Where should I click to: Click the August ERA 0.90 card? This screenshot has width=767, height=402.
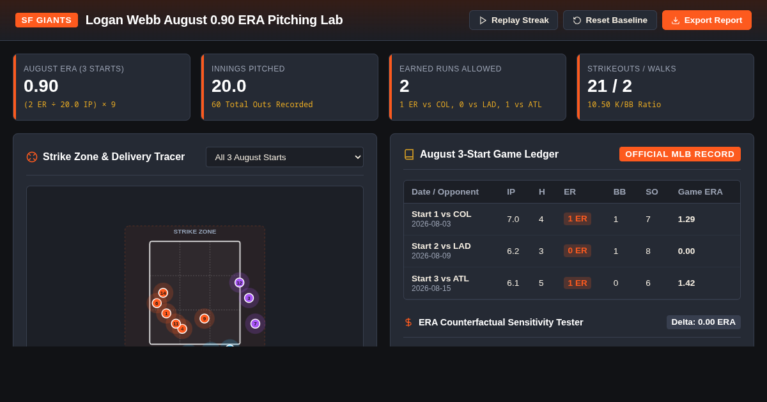[102, 87]
